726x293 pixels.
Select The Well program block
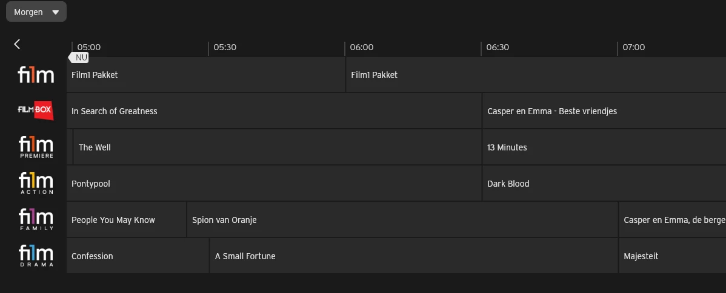277,147
